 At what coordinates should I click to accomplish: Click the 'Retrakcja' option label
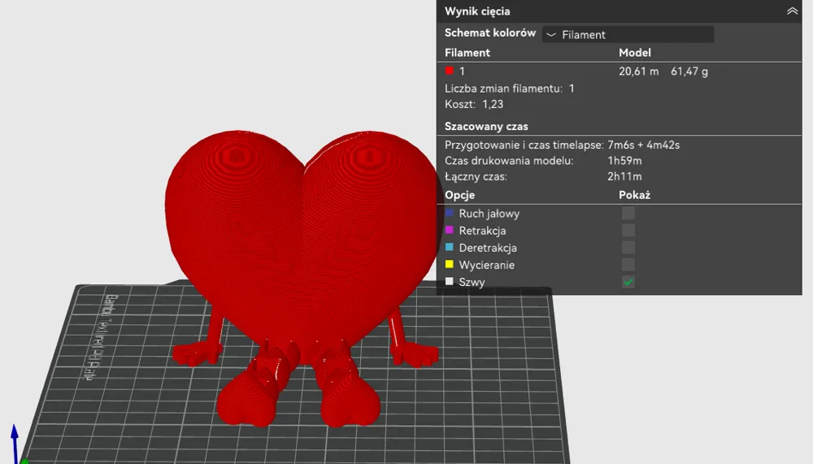pos(482,231)
